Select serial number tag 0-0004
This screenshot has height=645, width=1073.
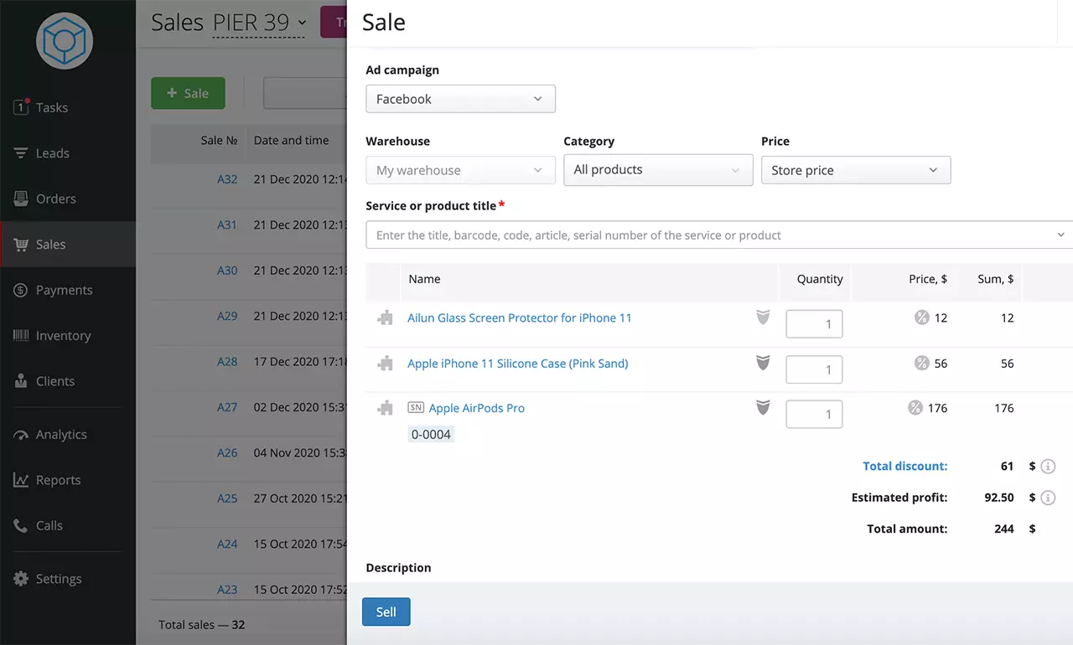point(431,435)
